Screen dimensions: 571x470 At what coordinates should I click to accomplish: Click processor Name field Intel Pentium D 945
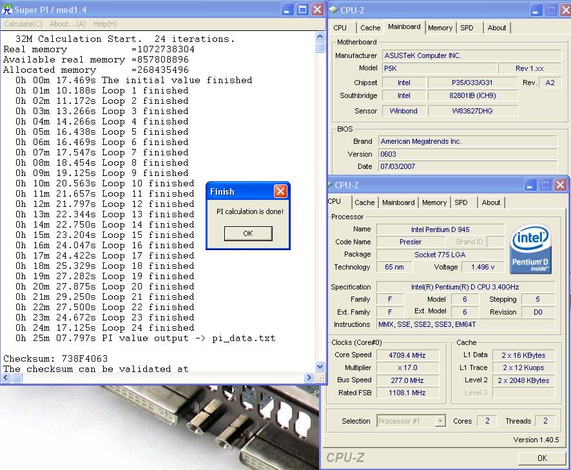tap(440, 230)
